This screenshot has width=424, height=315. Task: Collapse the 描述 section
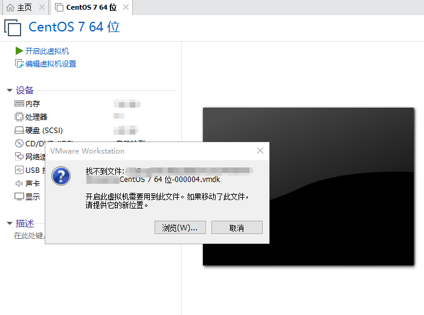pos(10,224)
